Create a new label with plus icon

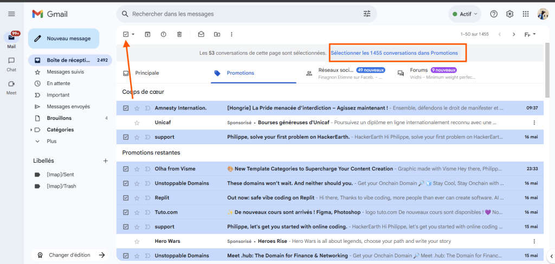coord(105,160)
